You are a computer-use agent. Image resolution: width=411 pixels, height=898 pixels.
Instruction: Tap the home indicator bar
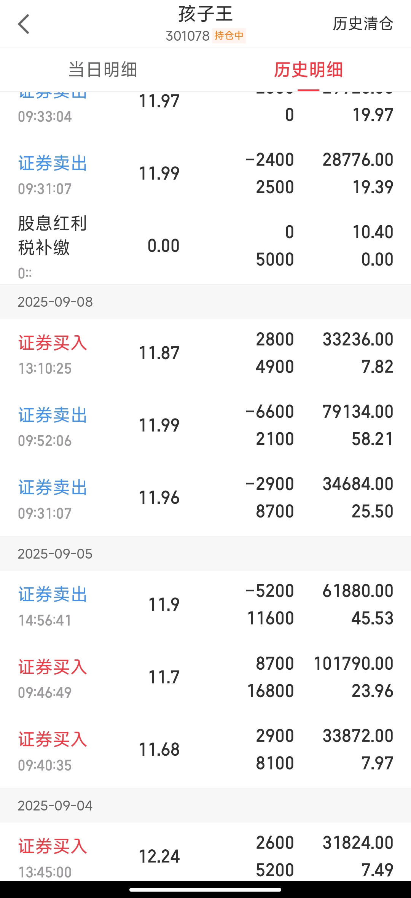(205, 890)
